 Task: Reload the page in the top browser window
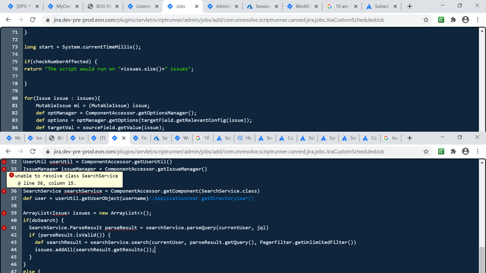pos(33,20)
